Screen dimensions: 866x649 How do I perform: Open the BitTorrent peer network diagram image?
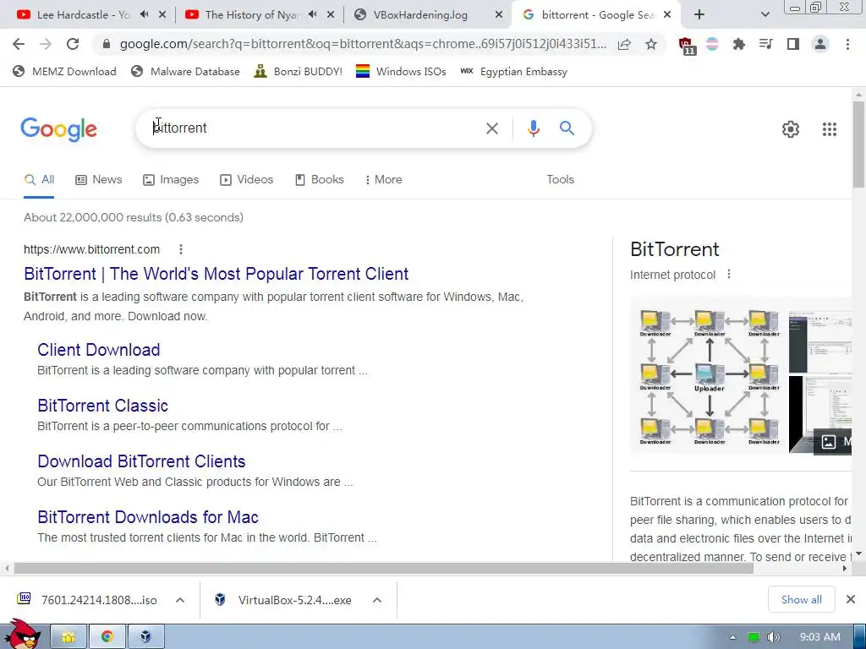tap(709, 376)
